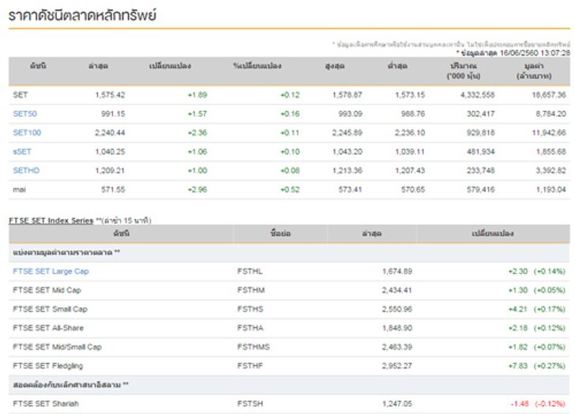
Task: Select SETHD last value 1,209.21
Action: tap(110, 171)
